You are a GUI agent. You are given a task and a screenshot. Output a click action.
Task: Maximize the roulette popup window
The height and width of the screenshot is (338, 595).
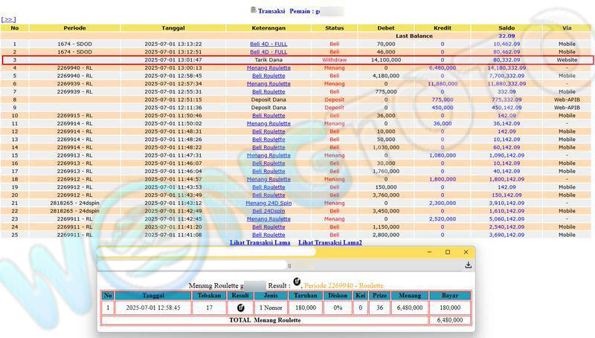point(447,253)
